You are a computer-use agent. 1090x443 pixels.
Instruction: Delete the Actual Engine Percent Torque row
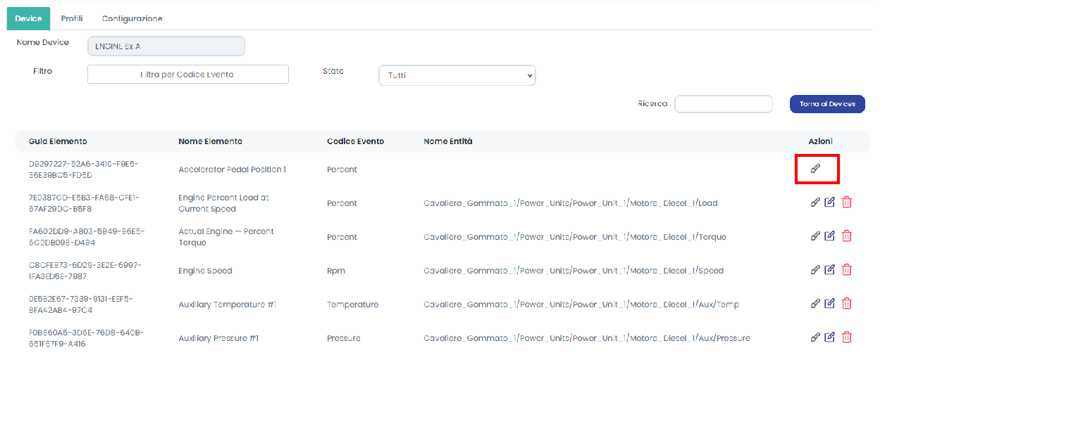click(x=847, y=236)
